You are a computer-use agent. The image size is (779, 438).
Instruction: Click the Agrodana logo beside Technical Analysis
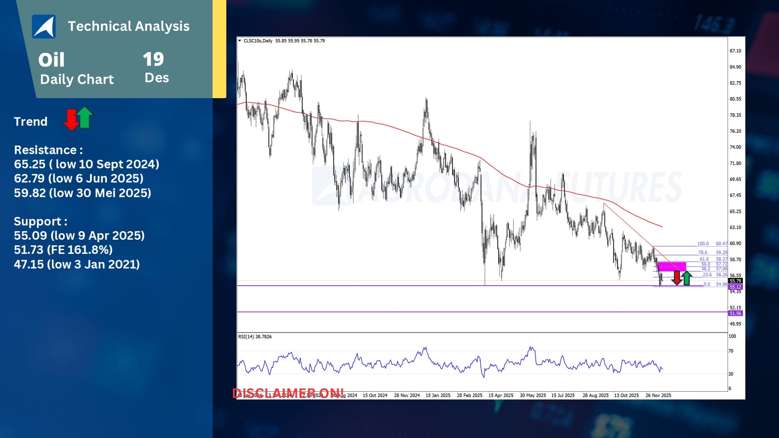coord(44,26)
